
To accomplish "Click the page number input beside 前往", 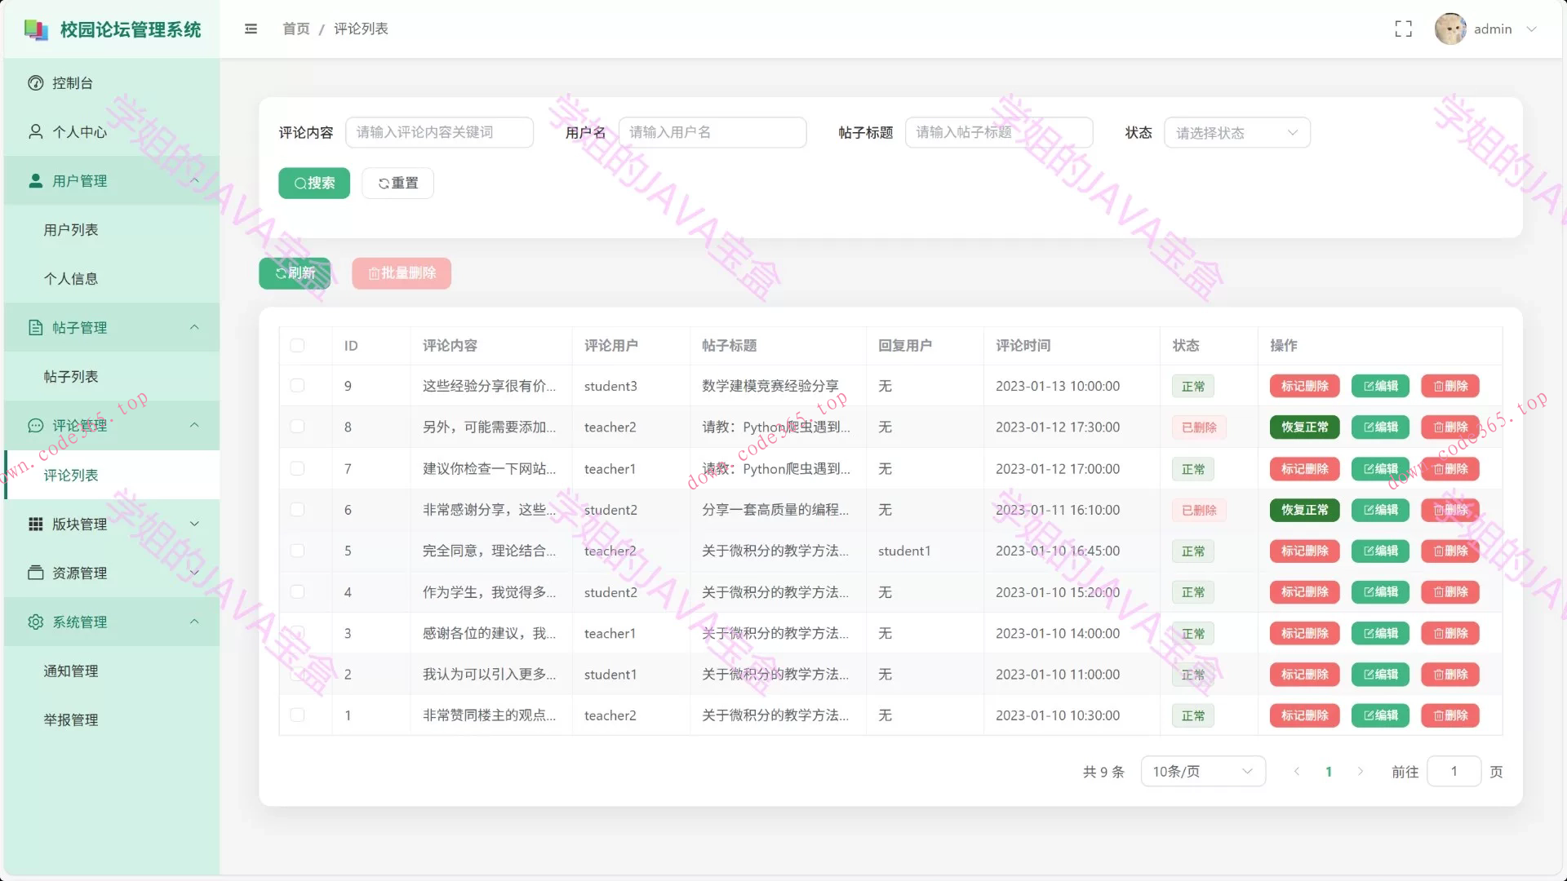I will pyautogui.click(x=1454, y=771).
